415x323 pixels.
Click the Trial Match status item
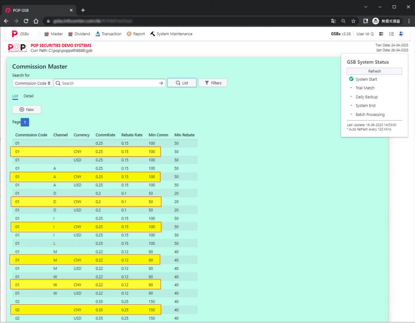coord(365,88)
